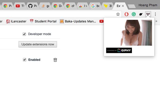Click the Hoang Pham profile name
The image size is (160, 100).
click(x=148, y=5)
